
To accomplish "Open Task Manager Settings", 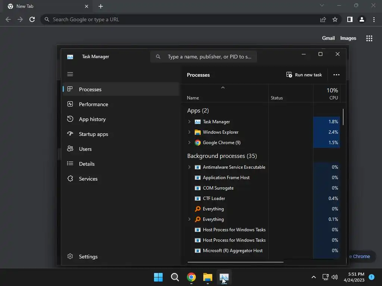I will [121, 256].
